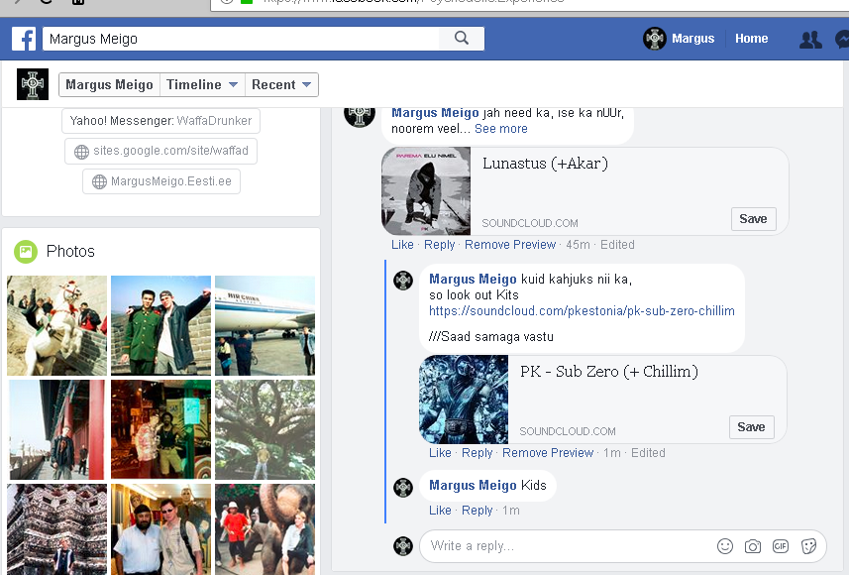Attach a photo using camera icon
The height and width of the screenshot is (575, 849).
point(753,546)
